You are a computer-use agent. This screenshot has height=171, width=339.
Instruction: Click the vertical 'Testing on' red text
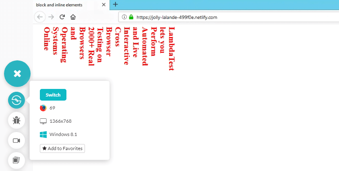tap(100, 45)
